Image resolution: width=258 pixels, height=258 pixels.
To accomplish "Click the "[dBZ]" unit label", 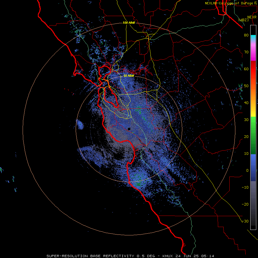I will tap(244, 20).
